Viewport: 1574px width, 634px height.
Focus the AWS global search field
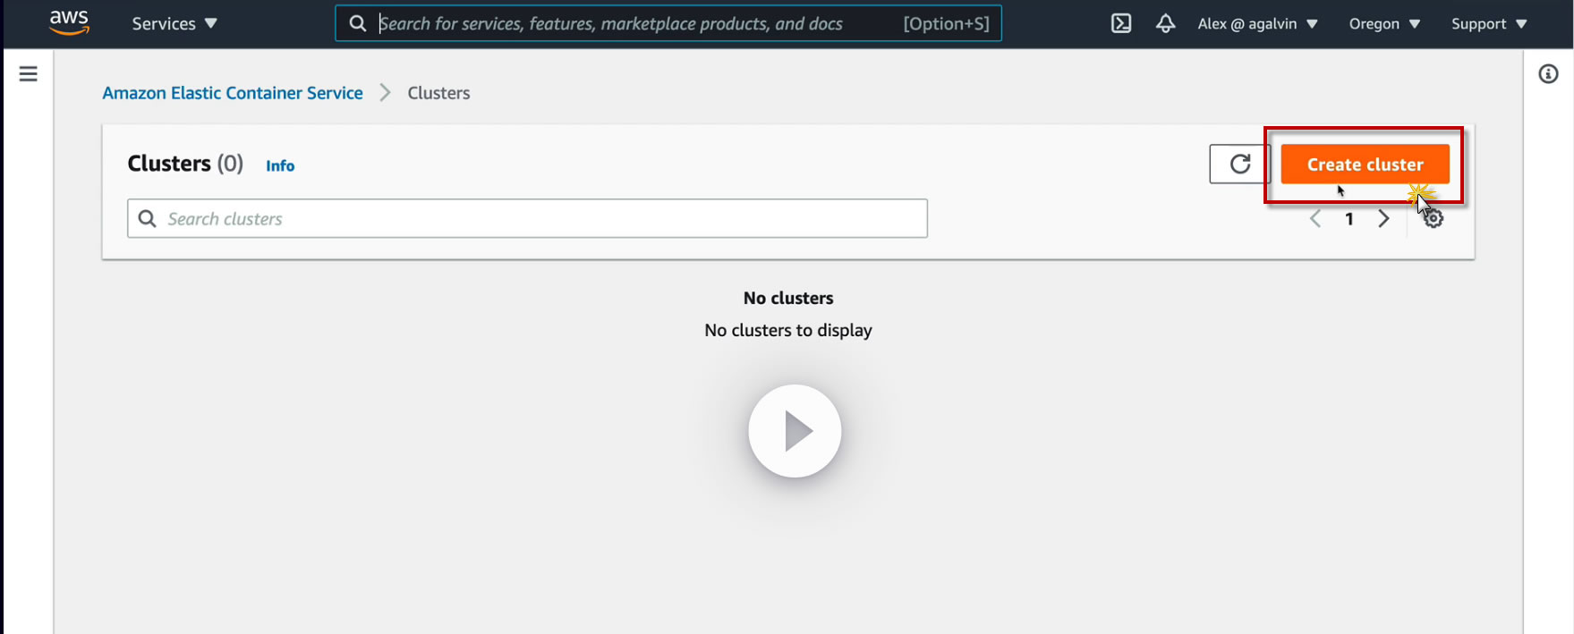pyautogui.click(x=668, y=23)
